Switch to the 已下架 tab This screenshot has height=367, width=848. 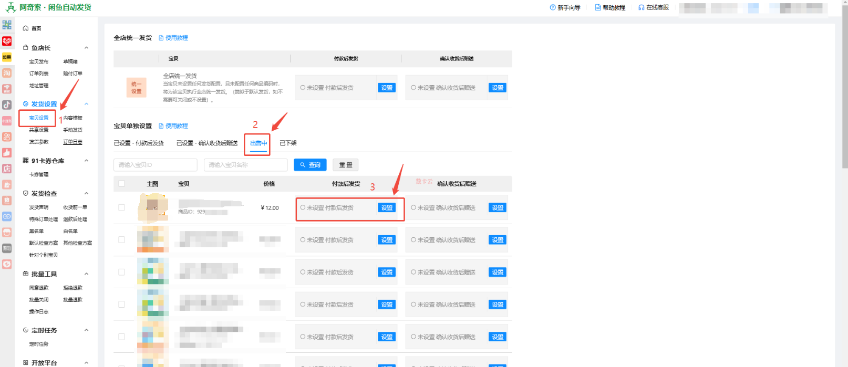(288, 143)
